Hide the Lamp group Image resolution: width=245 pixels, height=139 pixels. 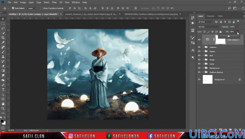199,64
